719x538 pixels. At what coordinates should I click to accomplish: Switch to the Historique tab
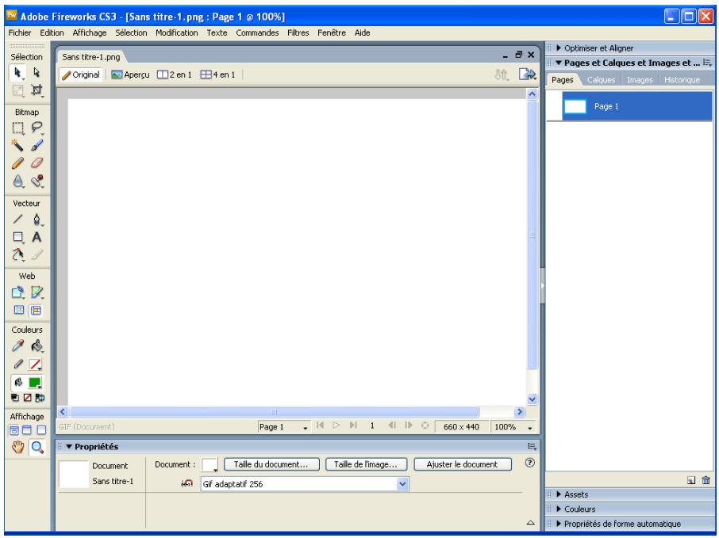tap(682, 80)
